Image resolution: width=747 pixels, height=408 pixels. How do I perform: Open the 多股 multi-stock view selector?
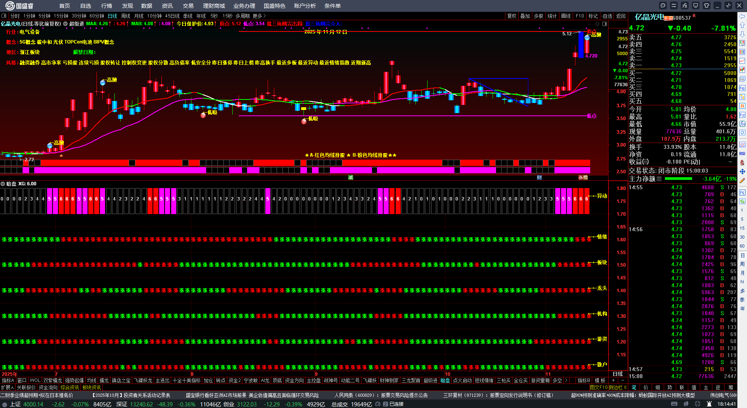coord(538,16)
